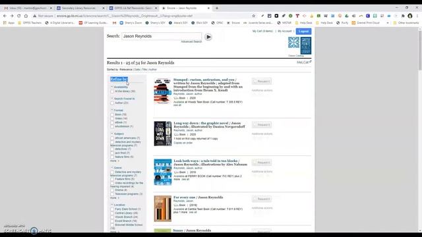The height and width of the screenshot is (237, 422).
Task: Request Long way down graphic novel
Action: (262, 124)
